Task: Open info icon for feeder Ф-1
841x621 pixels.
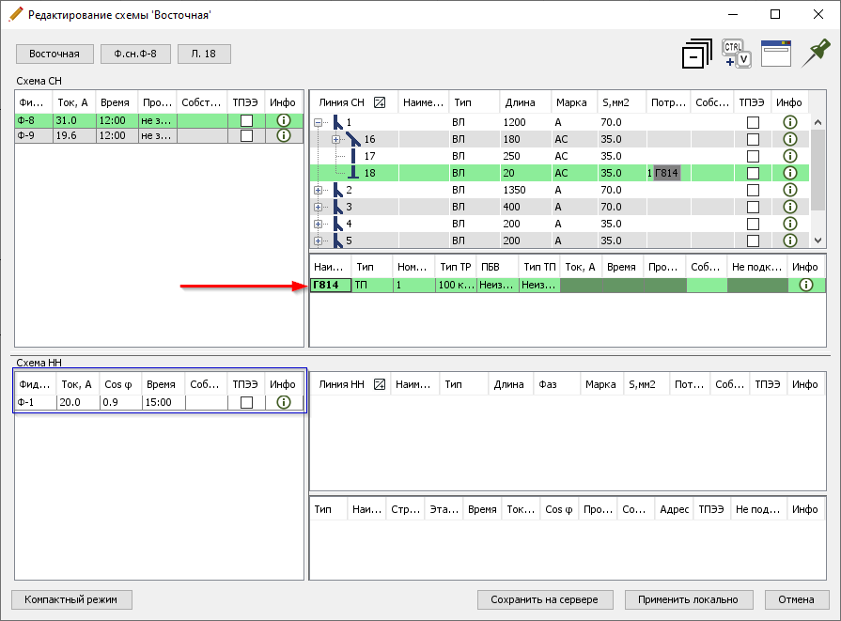Action: coord(283,402)
